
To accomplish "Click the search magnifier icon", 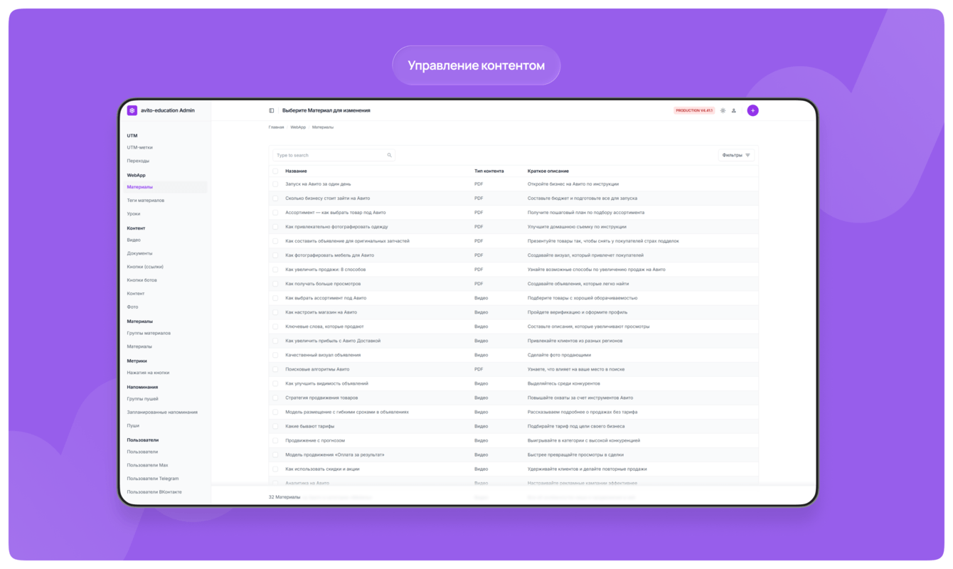I will tap(389, 155).
